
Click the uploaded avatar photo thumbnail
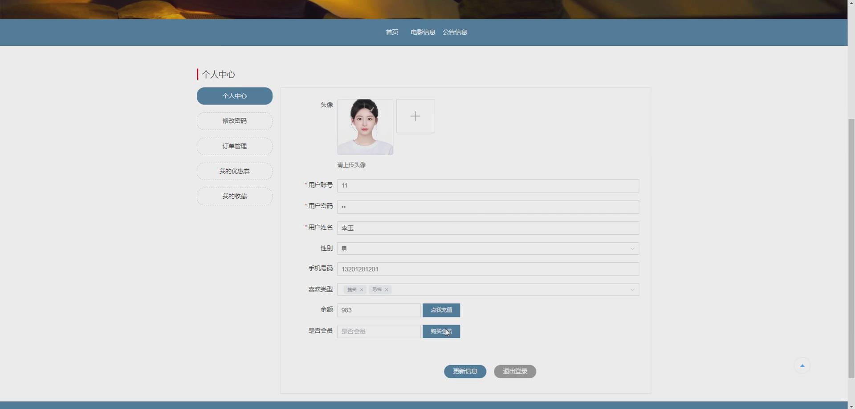coord(365,127)
